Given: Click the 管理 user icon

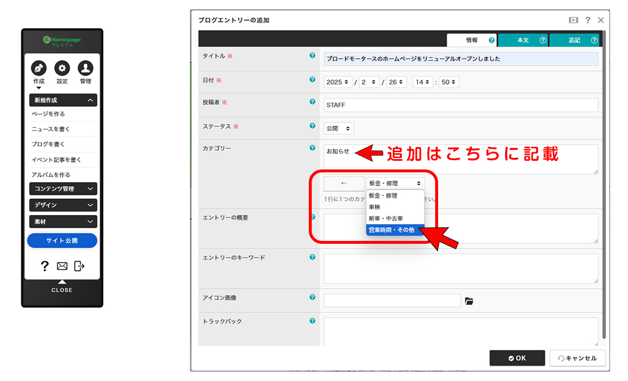Looking at the screenshot, I should coord(85,68).
